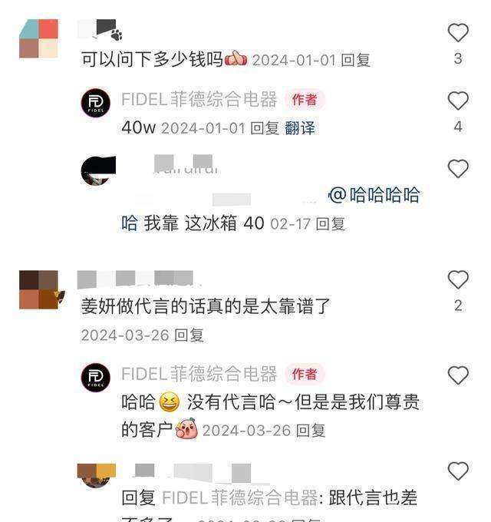The height and width of the screenshot is (522, 491).
Task: Translate the 40w reply
Action: (x=300, y=128)
